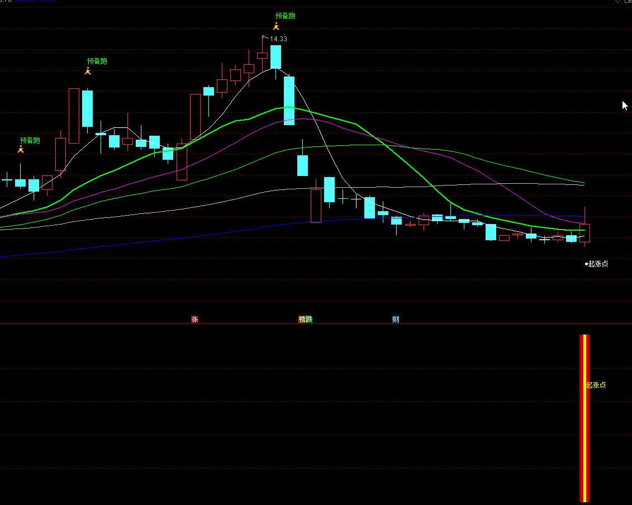
Task: Click the brown 榜 marker icon
Action: pos(302,320)
